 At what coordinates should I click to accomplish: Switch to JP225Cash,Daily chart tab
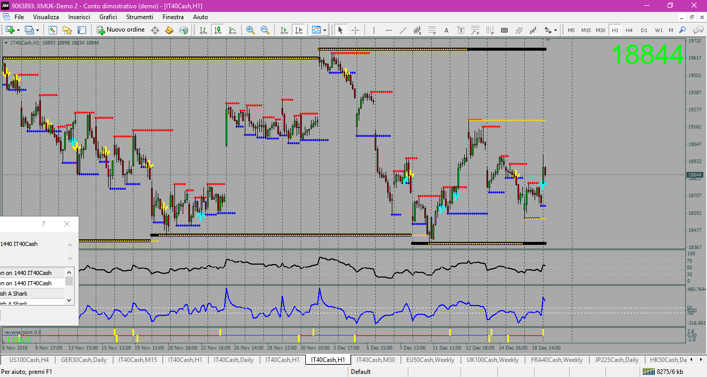(616, 359)
